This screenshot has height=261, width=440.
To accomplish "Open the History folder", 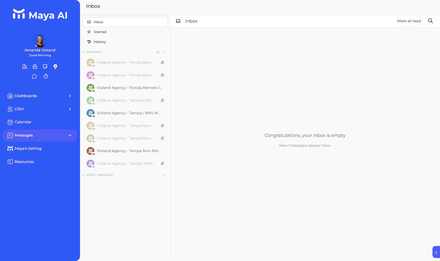I will (x=125, y=42).
